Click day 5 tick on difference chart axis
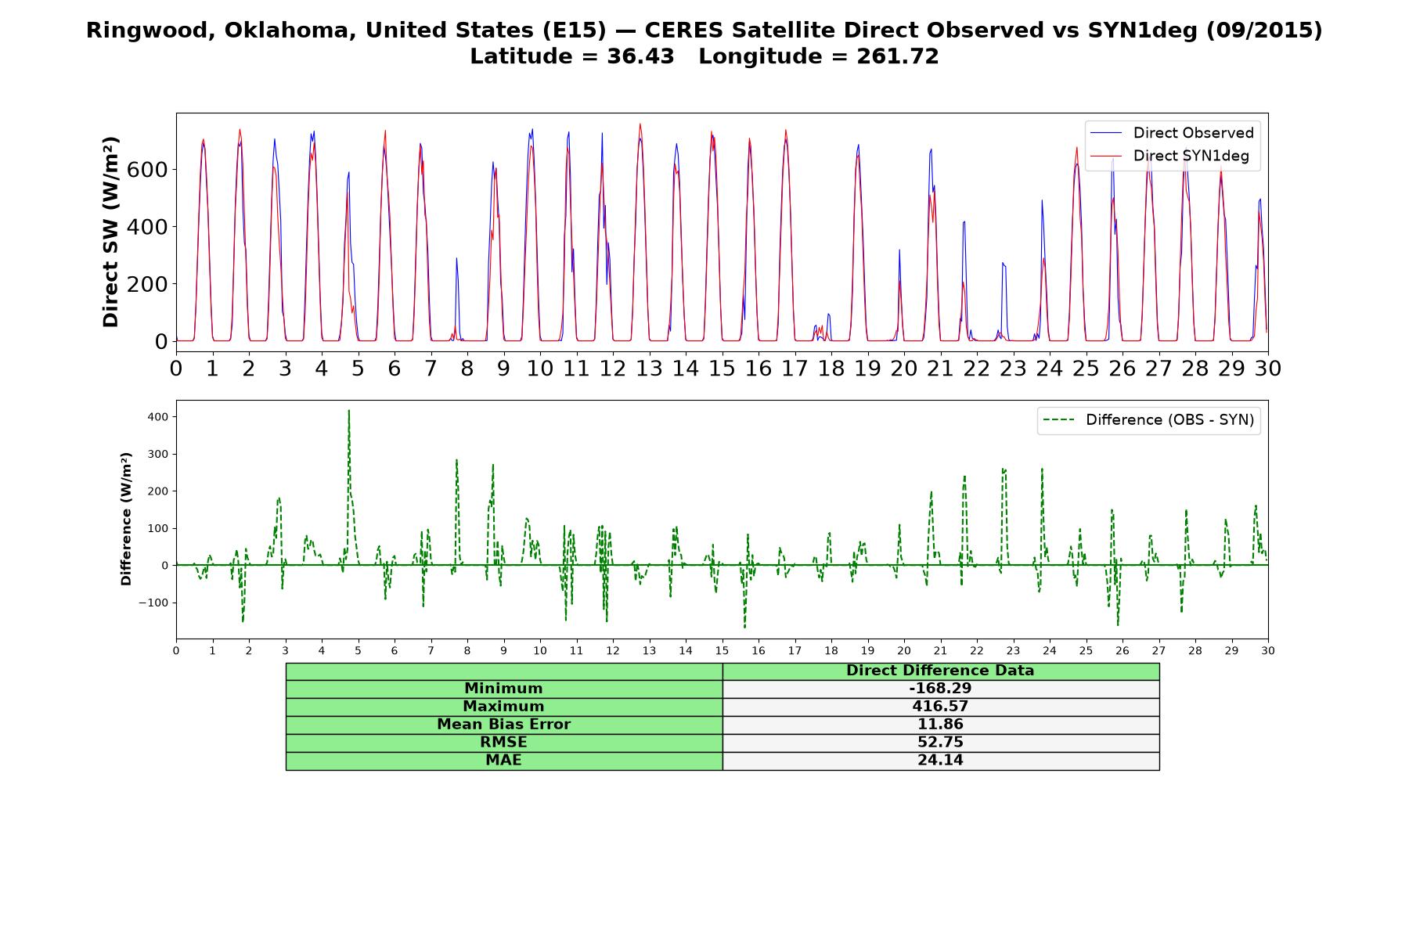Image resolution: width=1409 pixels, height=939 pixels. (358, 650)
